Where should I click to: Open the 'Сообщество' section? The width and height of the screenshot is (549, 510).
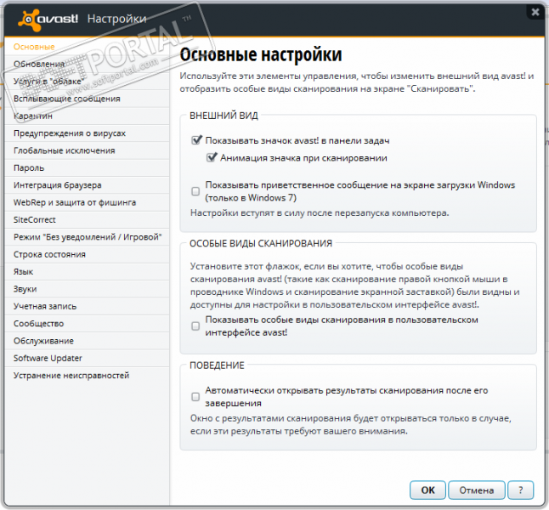point(87,323)
